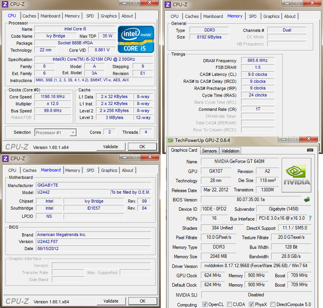This screenshot has height=308, width=323.
Task: Minimize the GPU-Z window
Action: pos(284,139)
